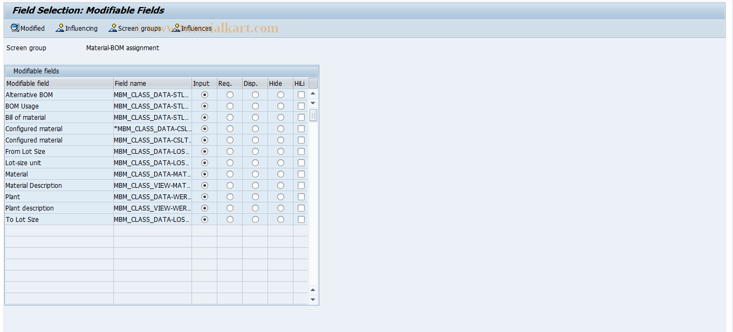Viewport: 733px width, 332px height.
Task: Select Required for From Lot Size
Action: click(x=230, y=151)
